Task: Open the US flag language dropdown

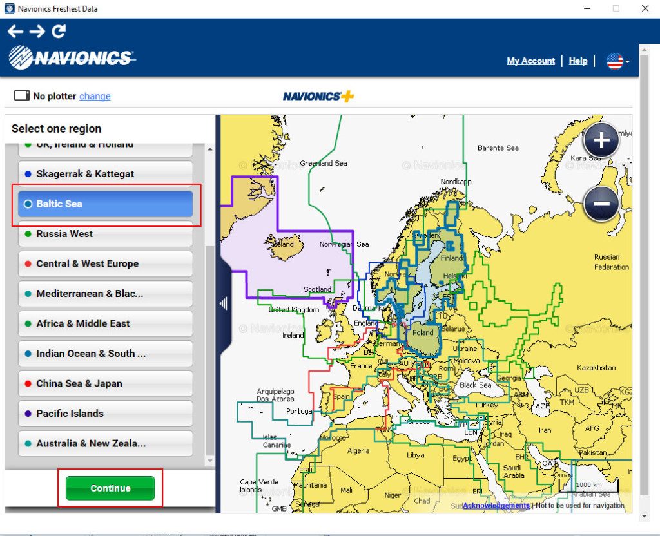Action: [618, 61]
